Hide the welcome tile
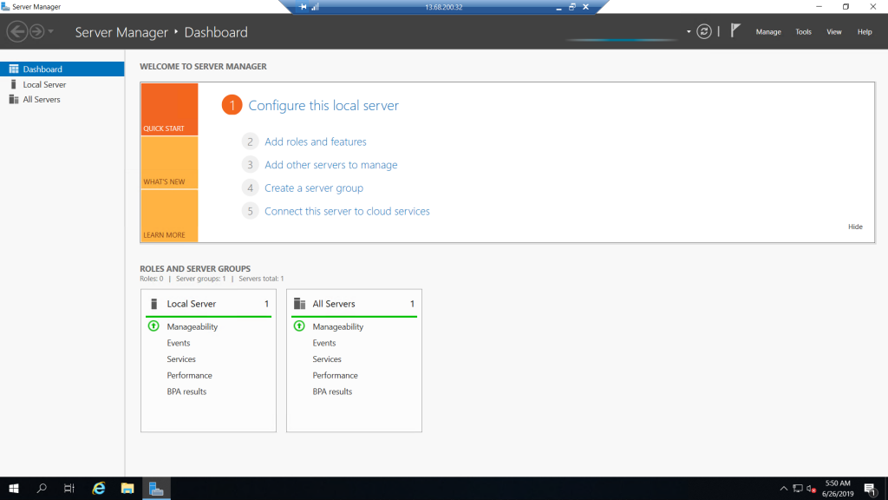The image size is (888, 500). click(855, 227)
